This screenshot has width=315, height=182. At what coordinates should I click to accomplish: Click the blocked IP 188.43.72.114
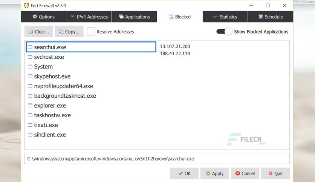pyautogui.click(x=175, y=53)
